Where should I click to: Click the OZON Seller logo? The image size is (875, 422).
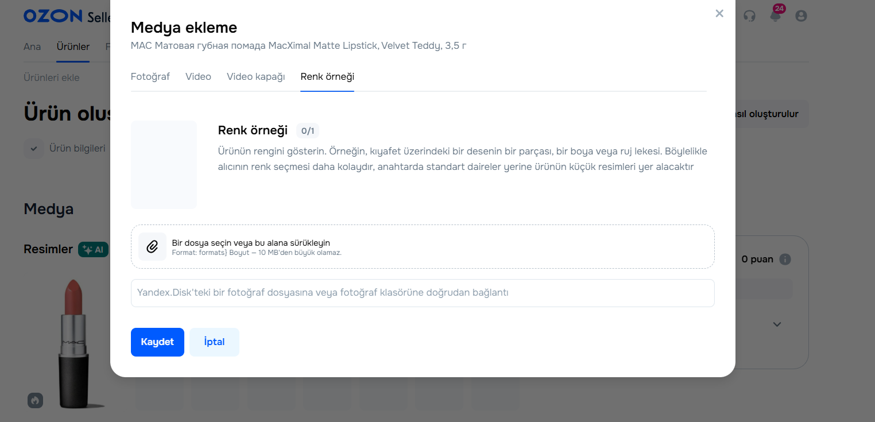(x=68, y=16)
